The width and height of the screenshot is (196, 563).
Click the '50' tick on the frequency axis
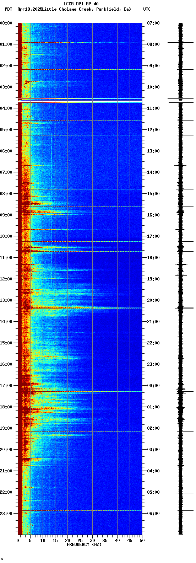pos(142,541)
